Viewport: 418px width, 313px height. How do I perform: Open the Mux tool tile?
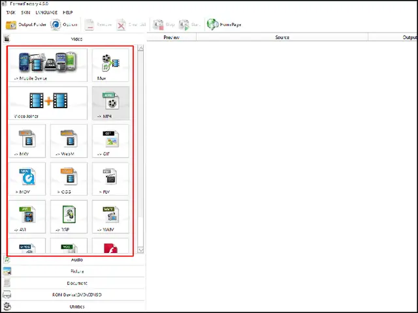point(110,65)
